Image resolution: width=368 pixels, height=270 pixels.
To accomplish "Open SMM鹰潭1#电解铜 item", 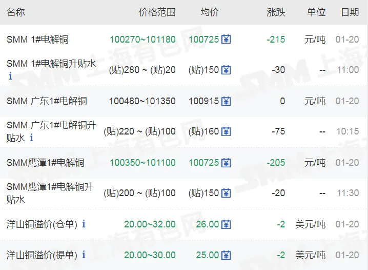I will click(x=46, y=163).
